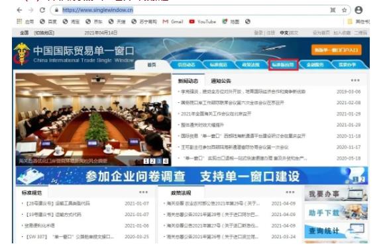Open 海关总署公告2021年第26号 policy item

tap(213, 237)
